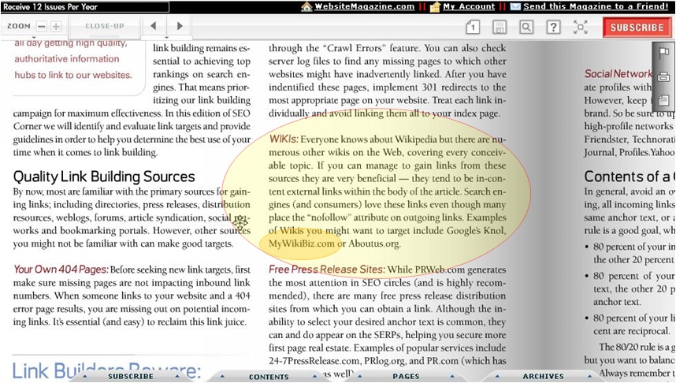Open the WebsiteMagazine.com link
The width and height of the screenshot is (676, 383).
364,6
